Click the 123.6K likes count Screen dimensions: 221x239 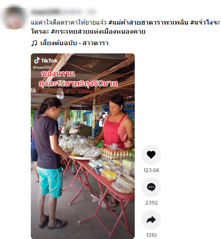pos(151,170)
